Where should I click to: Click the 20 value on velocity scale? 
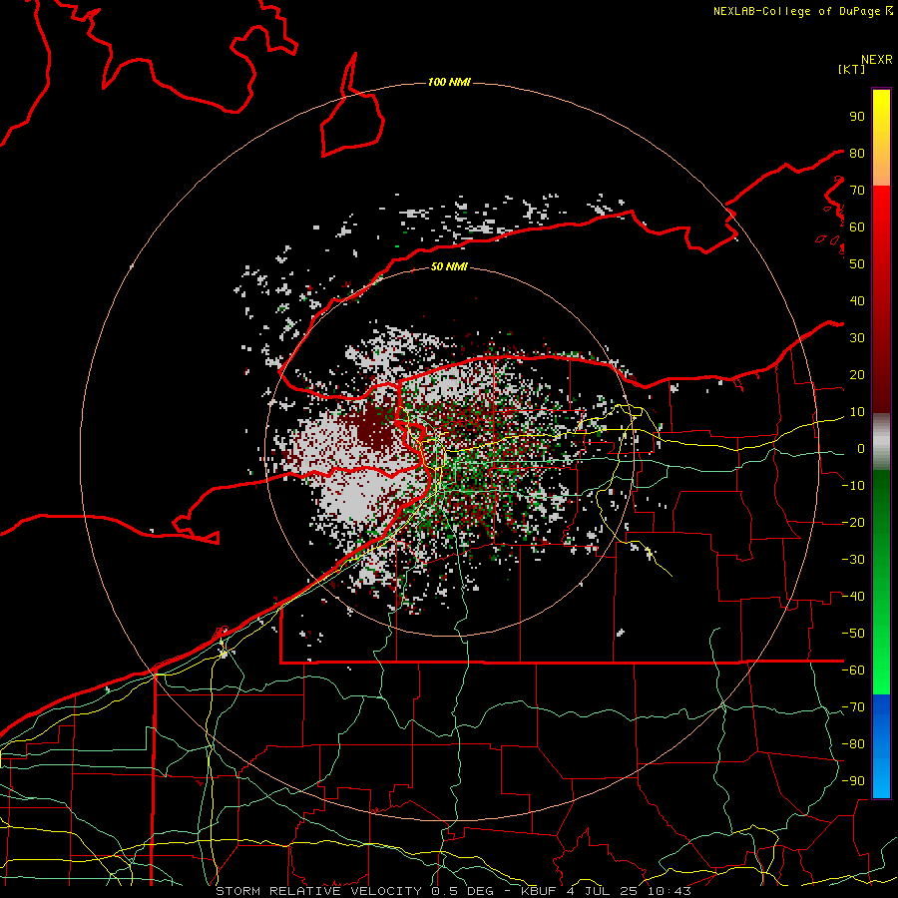[857, 375]
